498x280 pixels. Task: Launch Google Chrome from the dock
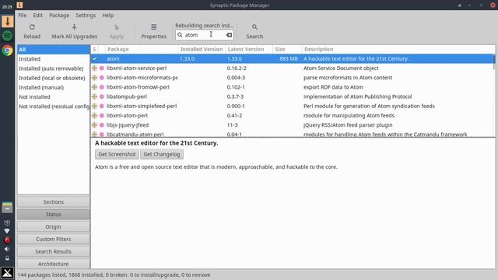7,51
